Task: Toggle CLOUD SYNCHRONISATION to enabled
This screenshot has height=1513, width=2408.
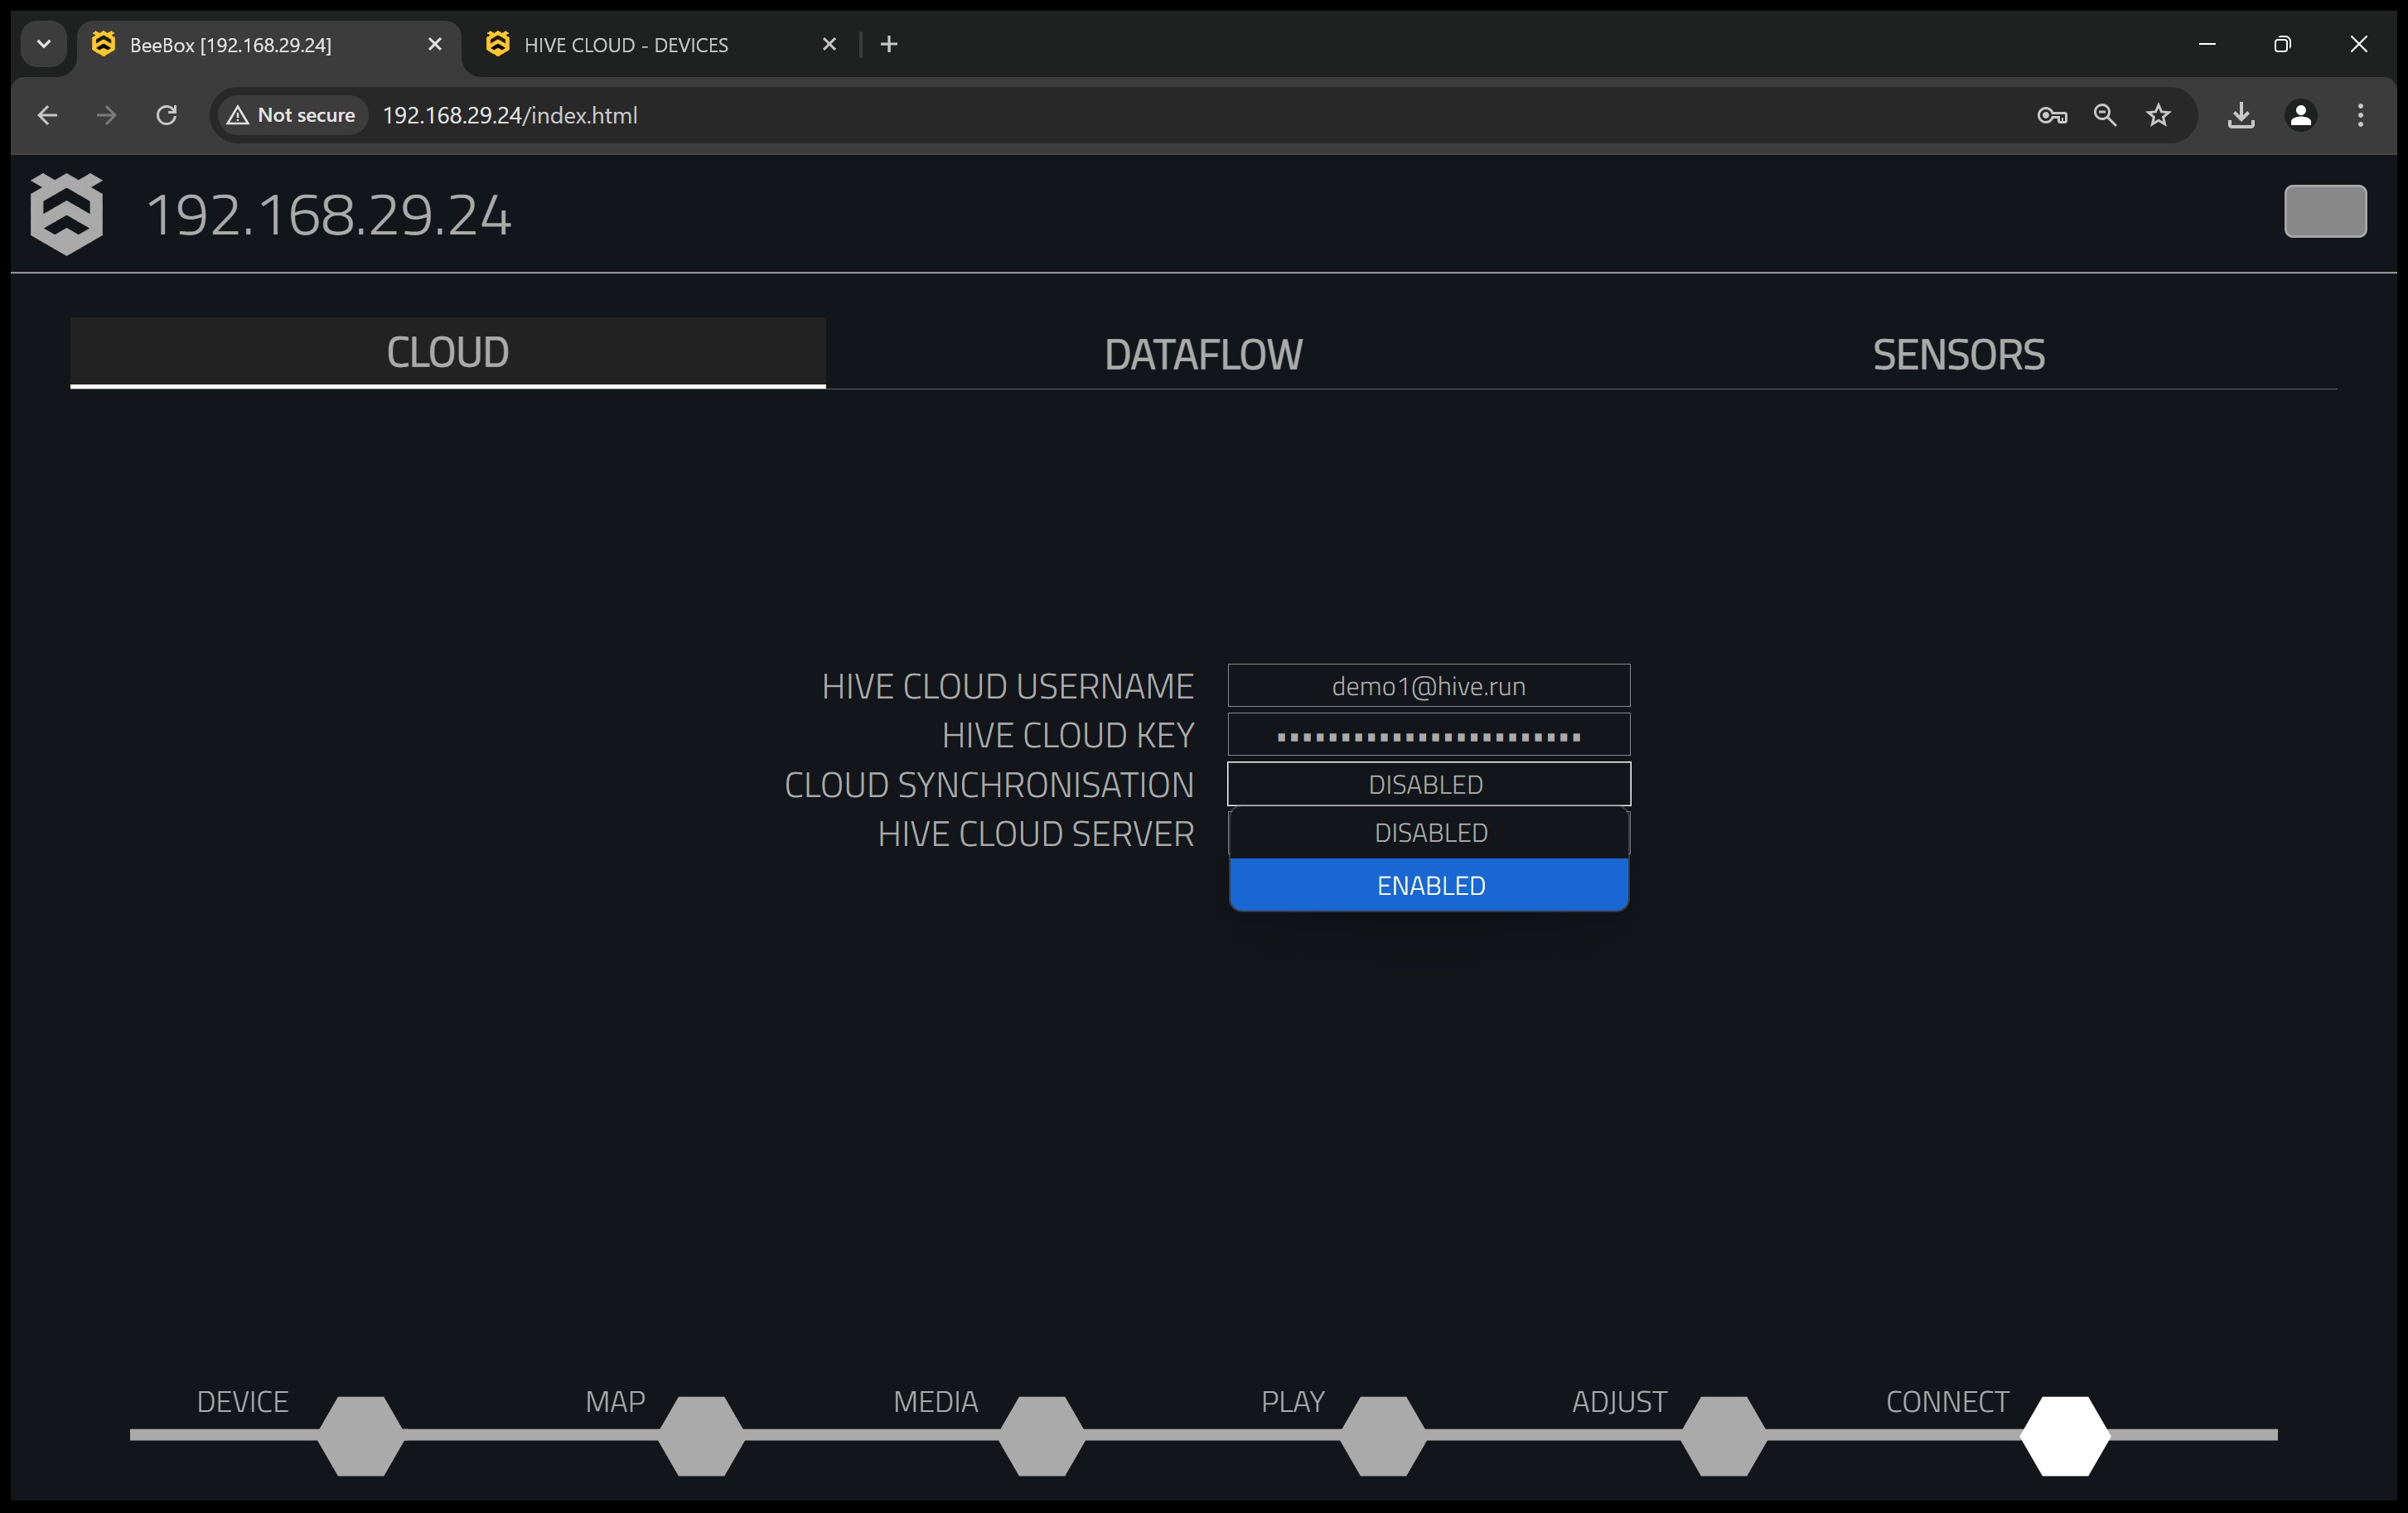Action: pyautogui.click(x=1429, y=884)
